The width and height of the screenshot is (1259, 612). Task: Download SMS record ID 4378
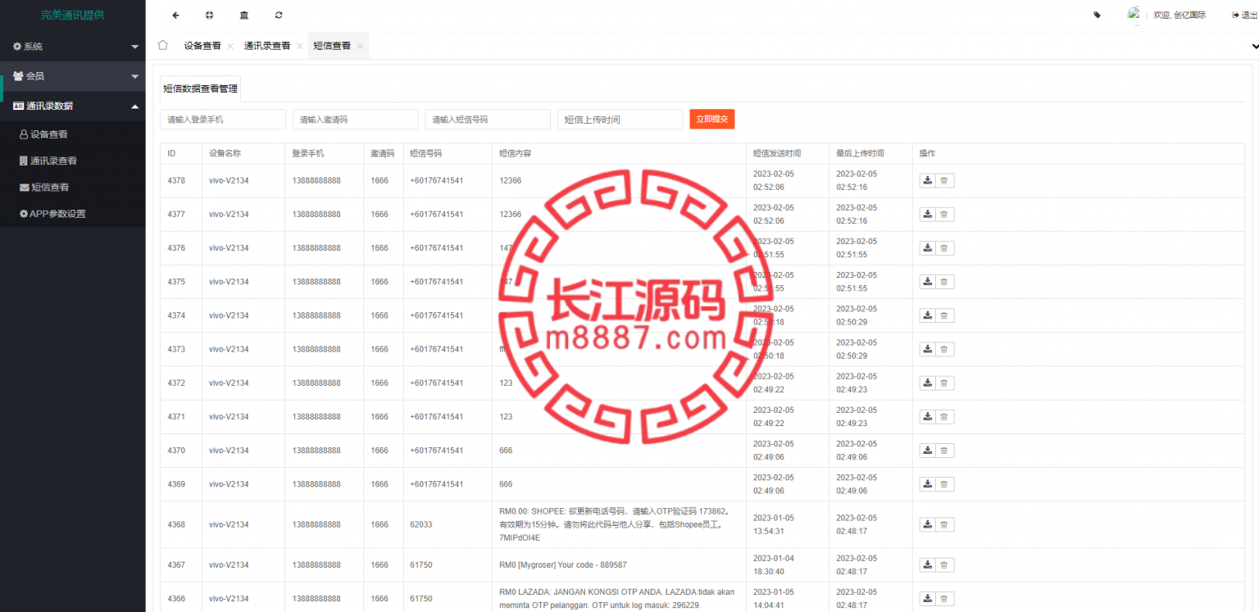click(x=928, y=181)
